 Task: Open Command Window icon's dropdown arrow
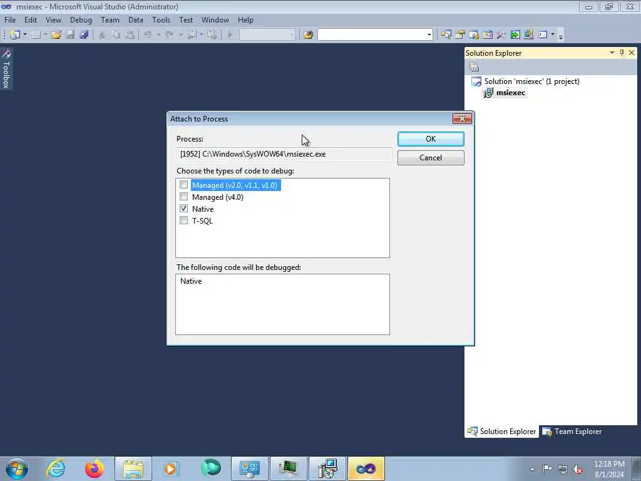[553, 35]
